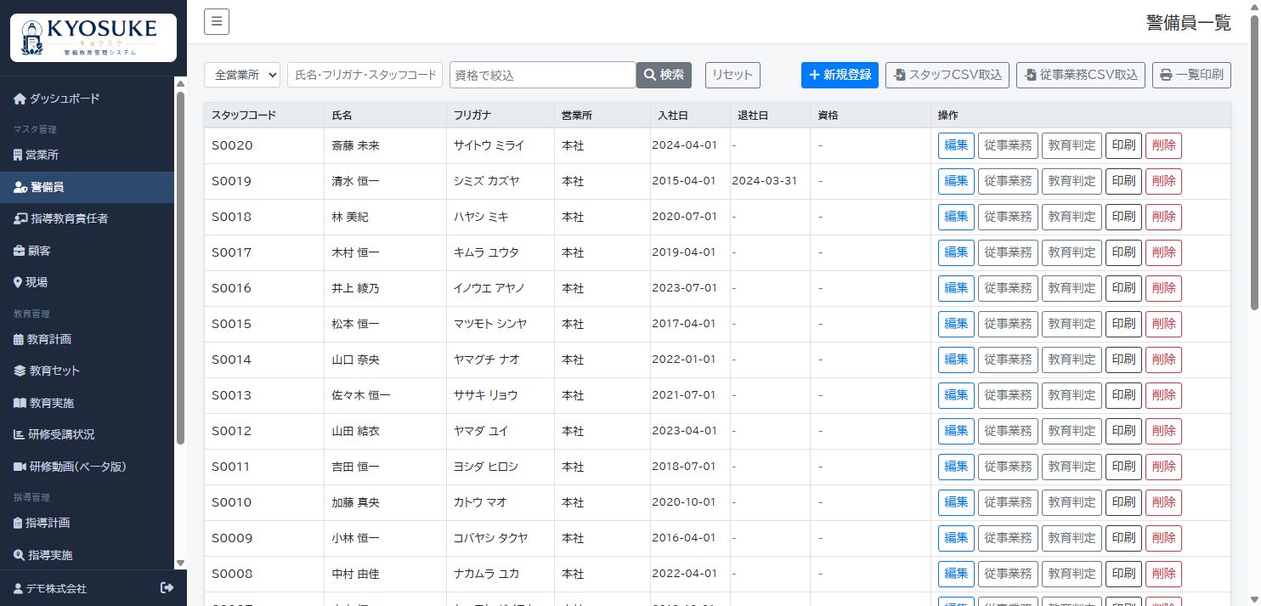
Task: Focus the 資格で絞込 filter field
Action: (543, 75)
